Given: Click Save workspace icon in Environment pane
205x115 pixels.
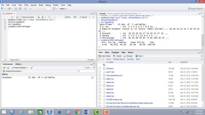Looking at the screenshot, I should pyautogui.click(x=8, y=68).
